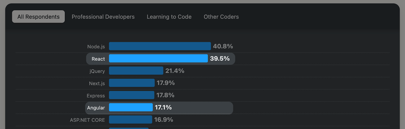Click the jQuery bar

136,71
